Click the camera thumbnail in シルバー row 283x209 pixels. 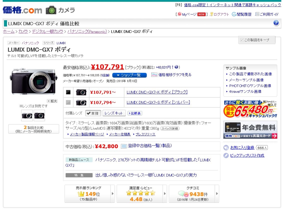click(81, 103)
